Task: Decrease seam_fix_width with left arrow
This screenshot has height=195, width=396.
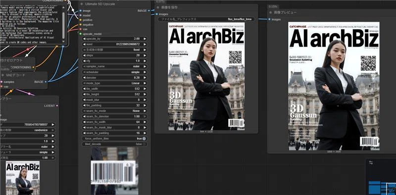Action: tap(84, 122)
